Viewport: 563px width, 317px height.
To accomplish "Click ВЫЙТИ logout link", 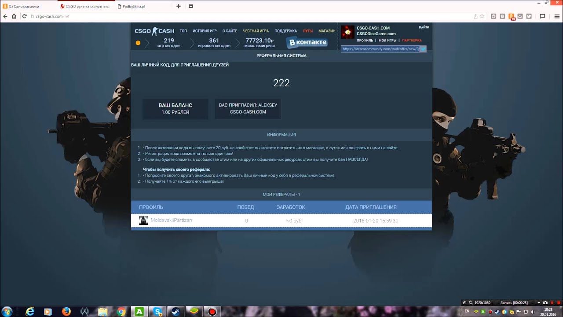I will (424, 27).
